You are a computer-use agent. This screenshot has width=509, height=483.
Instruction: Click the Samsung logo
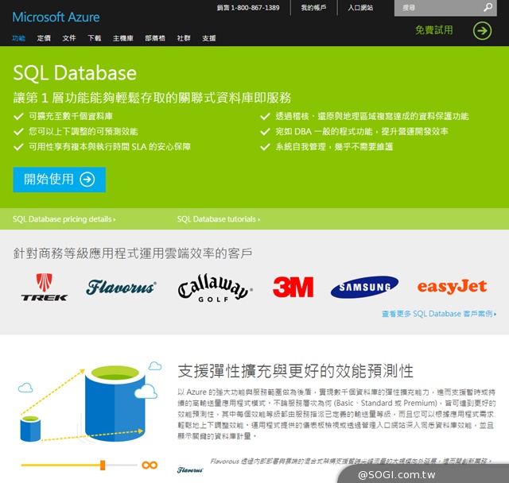(364, 287)
